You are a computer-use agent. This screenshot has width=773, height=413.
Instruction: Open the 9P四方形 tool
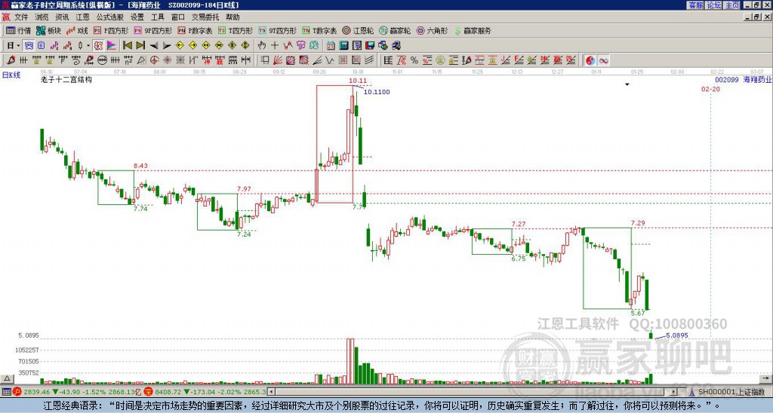152,30
